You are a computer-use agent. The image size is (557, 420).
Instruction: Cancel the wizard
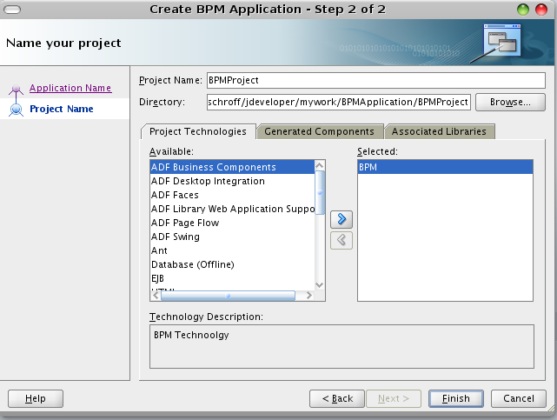click(518, 398)
